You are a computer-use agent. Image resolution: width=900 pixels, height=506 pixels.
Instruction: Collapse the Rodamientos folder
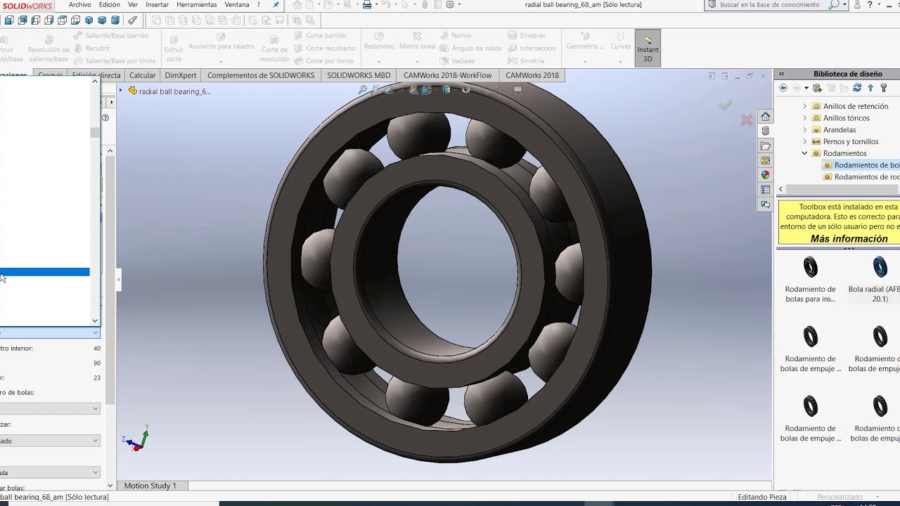(805, 153)
